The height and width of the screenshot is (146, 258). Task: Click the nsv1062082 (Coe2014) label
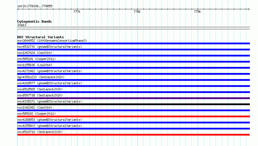point(35,107)
